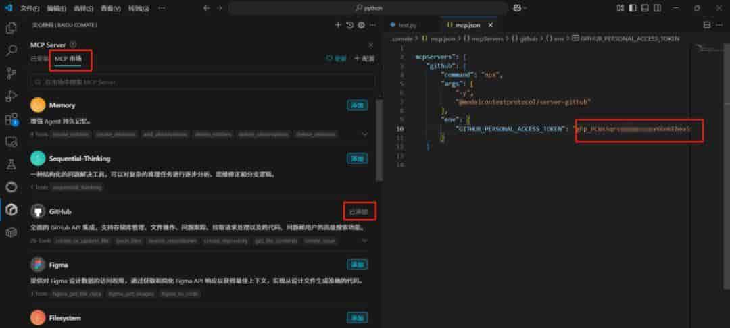Click the 已添加 button on the GitHub row

(x=358, y=212)
